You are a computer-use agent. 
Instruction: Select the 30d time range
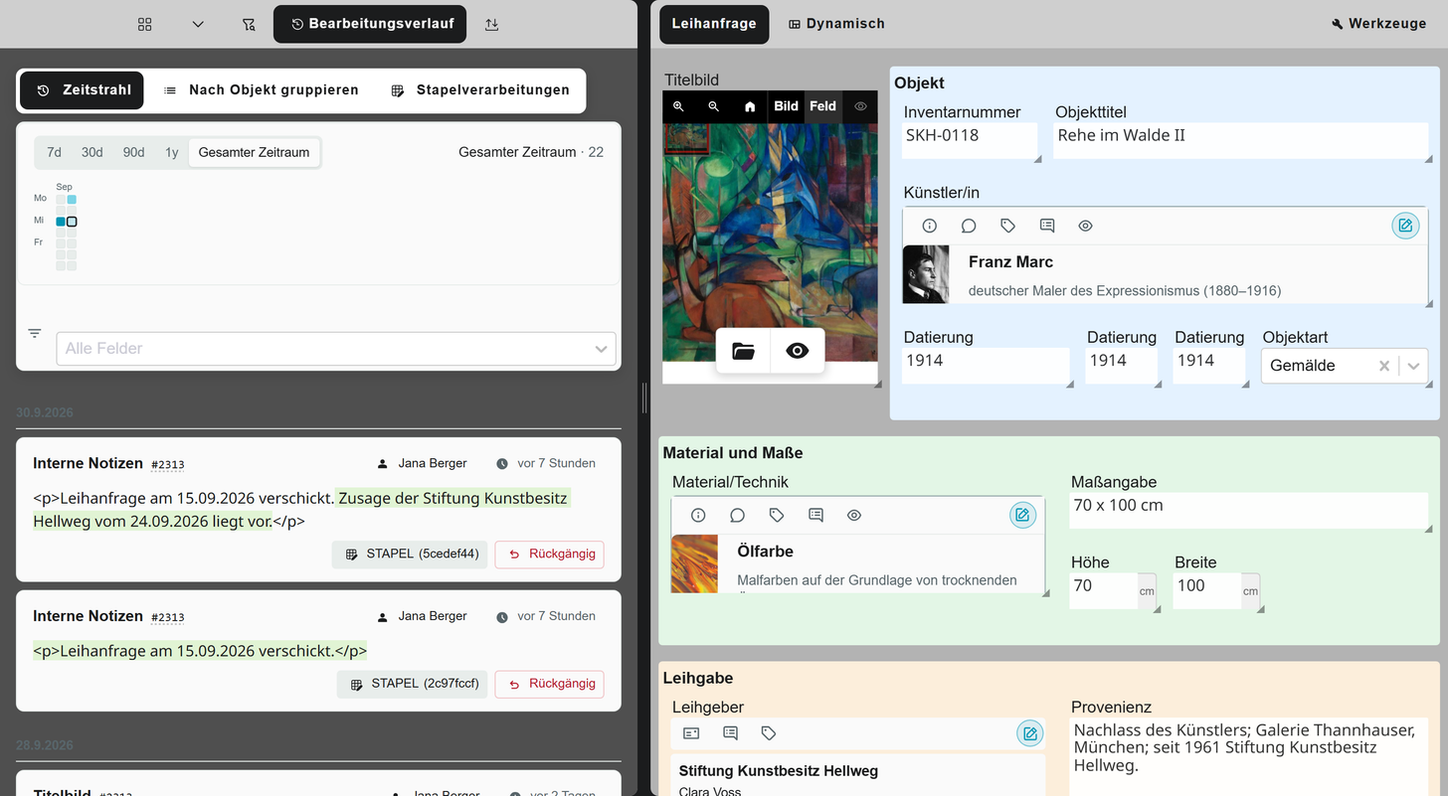pos(92,152)
